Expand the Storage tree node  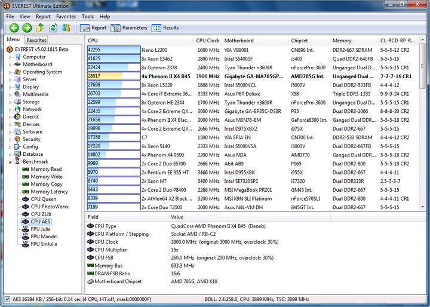pos(10,102)
